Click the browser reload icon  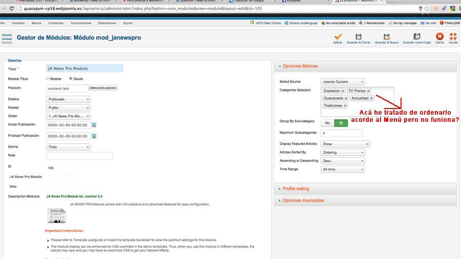tap(12, 9)
